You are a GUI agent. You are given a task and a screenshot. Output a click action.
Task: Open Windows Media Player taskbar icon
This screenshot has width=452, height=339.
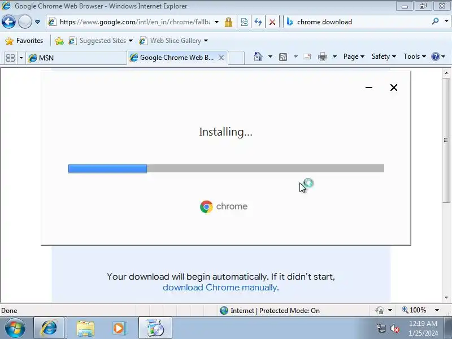[x=119, y=328]
